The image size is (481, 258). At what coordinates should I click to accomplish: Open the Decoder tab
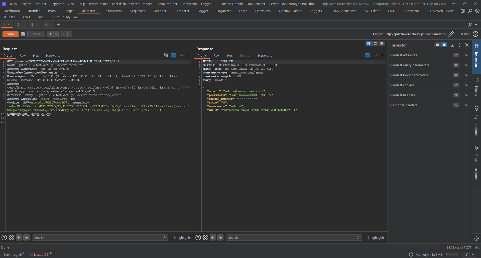tap(160, 11)
